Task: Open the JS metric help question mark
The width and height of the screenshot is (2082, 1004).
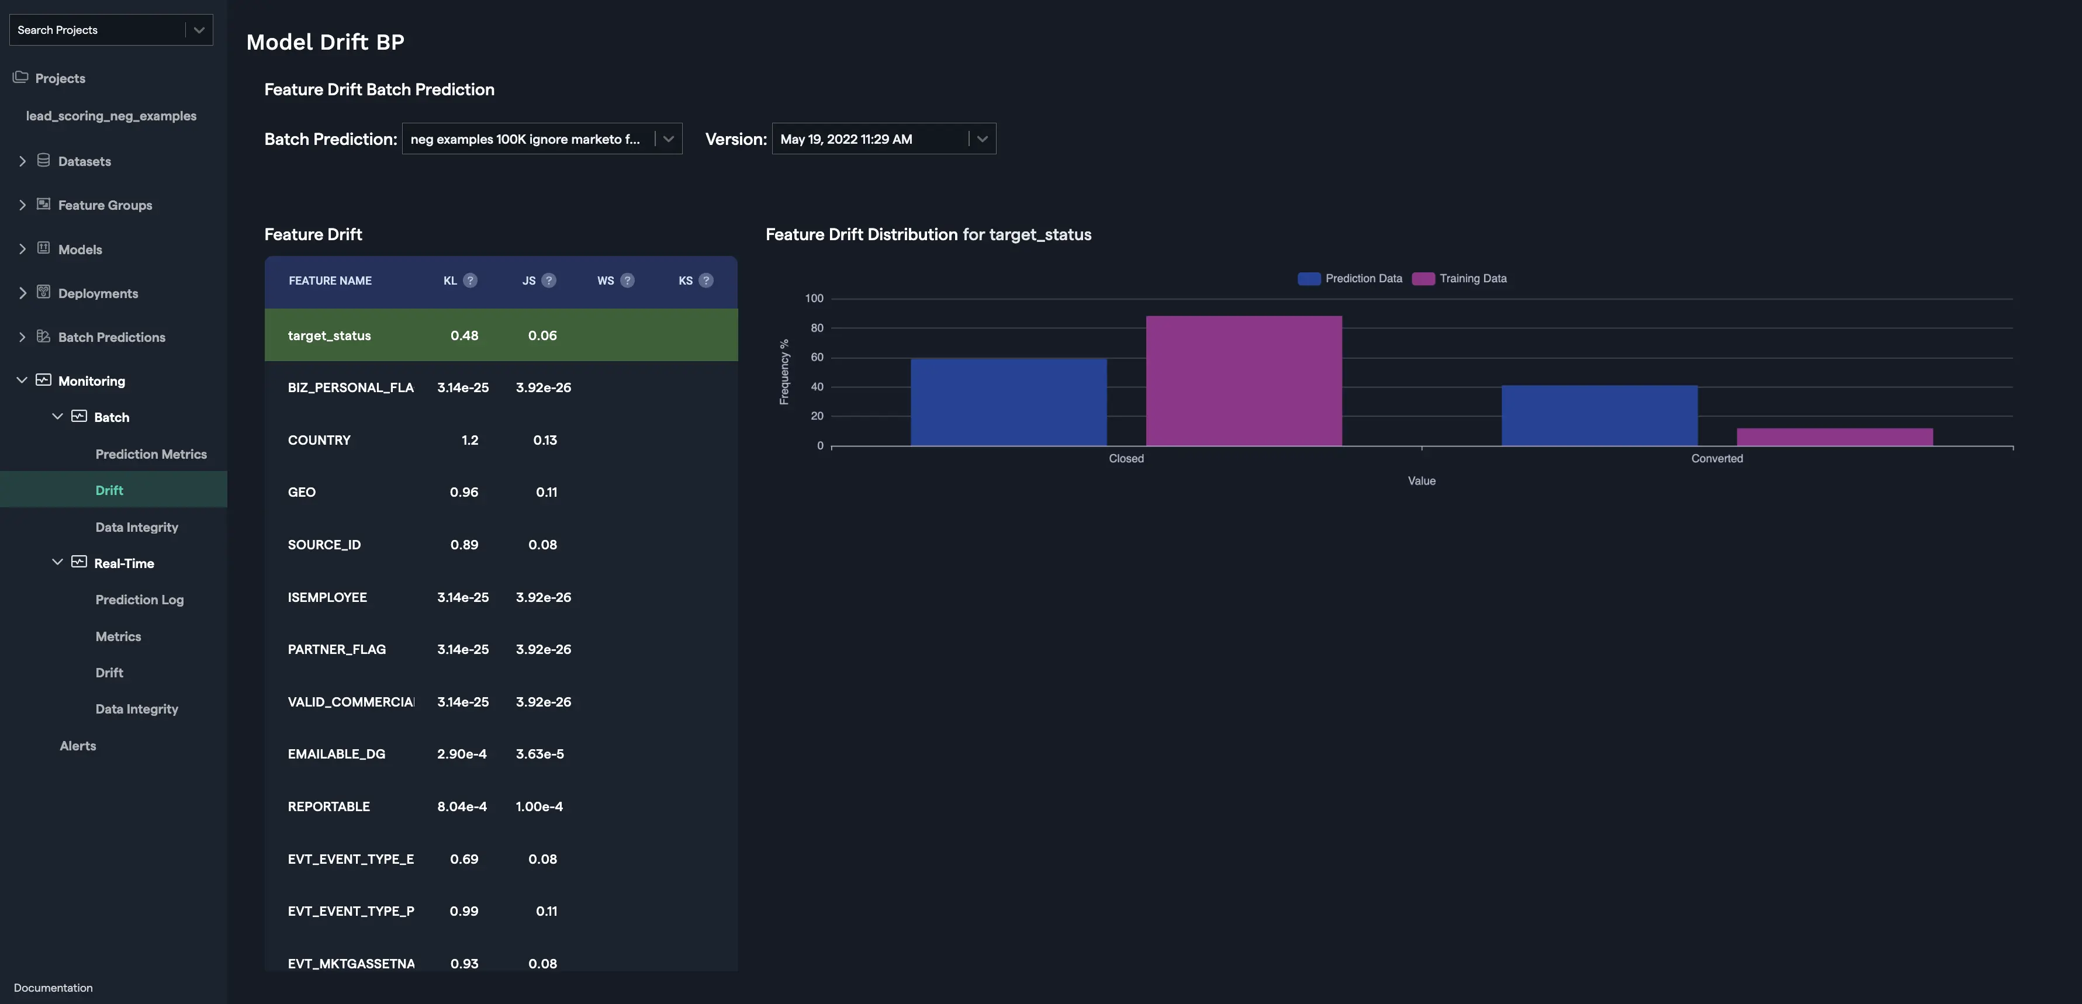Action: tap(549, 281)
